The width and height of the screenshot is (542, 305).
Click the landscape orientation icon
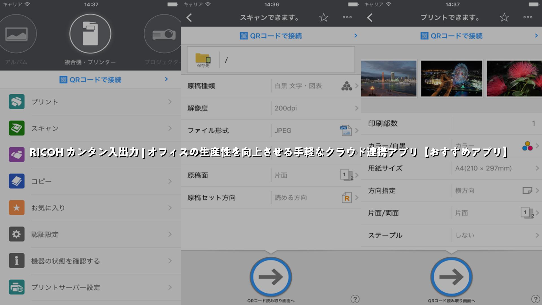click(x=527, y=190)
